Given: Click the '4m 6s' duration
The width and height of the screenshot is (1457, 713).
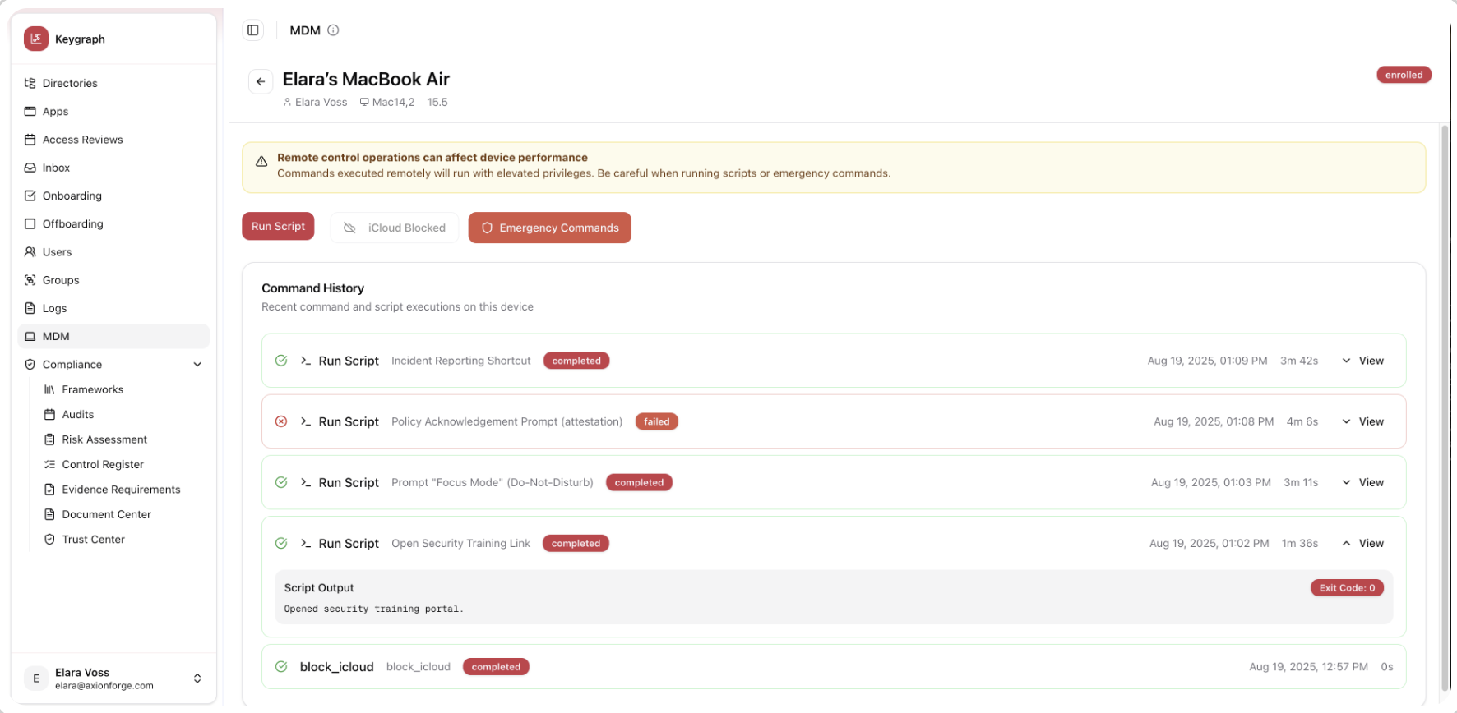Looking at the screenshot, I should (1302, 421).
